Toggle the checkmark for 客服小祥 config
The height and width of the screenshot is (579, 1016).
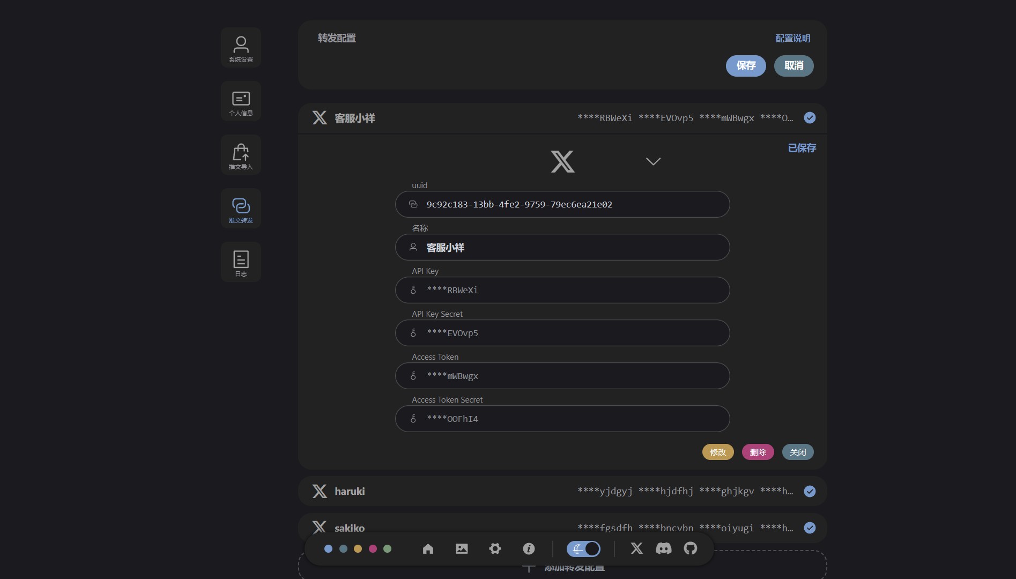[x=810, y=118]
